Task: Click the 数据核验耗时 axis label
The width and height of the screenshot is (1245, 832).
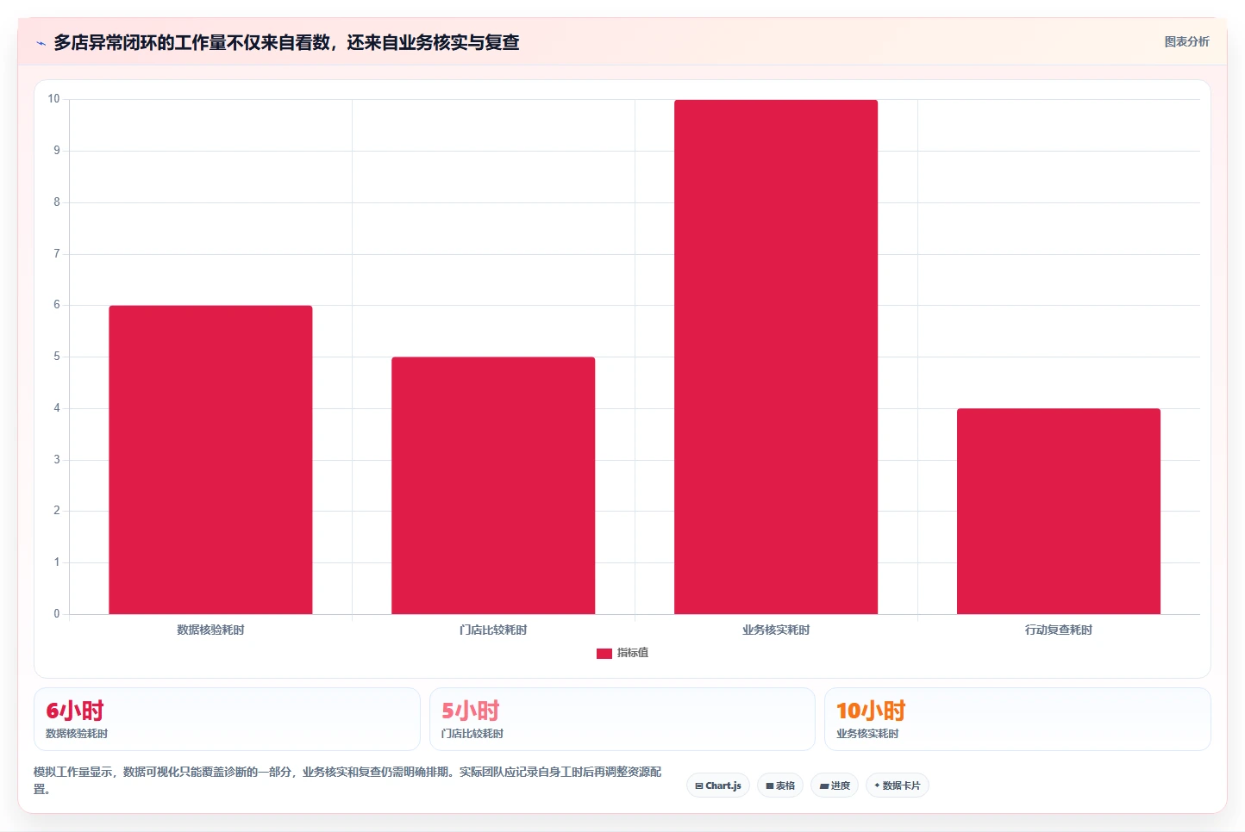Action: coord(210,630)
